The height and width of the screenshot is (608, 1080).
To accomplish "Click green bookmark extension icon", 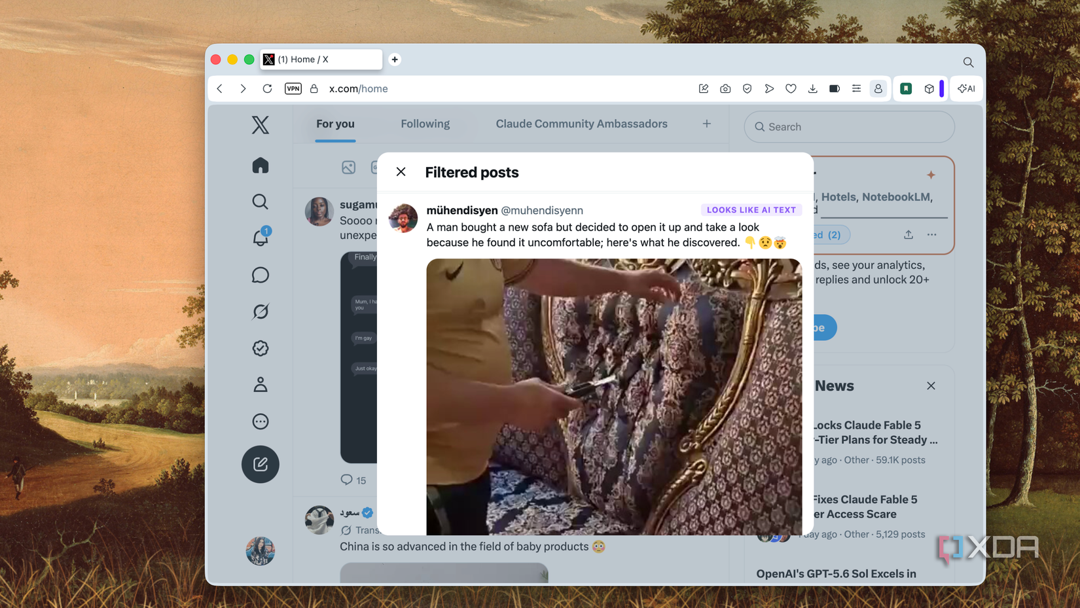I will (x=906, y=88).
